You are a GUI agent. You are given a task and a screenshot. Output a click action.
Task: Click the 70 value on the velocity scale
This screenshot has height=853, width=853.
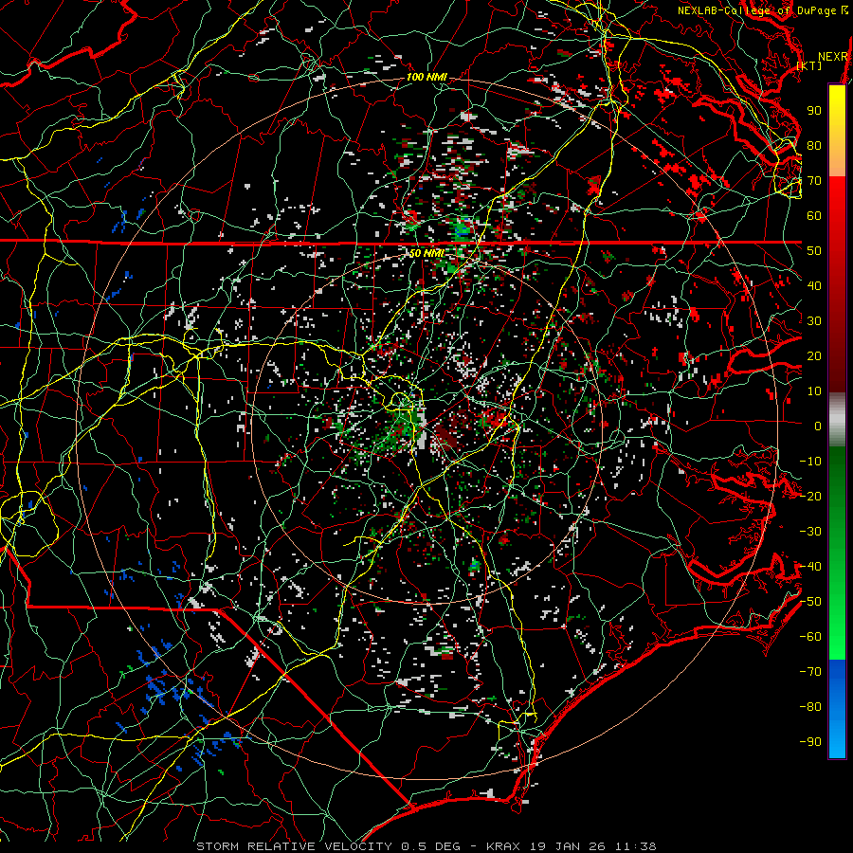coord(814,181)
